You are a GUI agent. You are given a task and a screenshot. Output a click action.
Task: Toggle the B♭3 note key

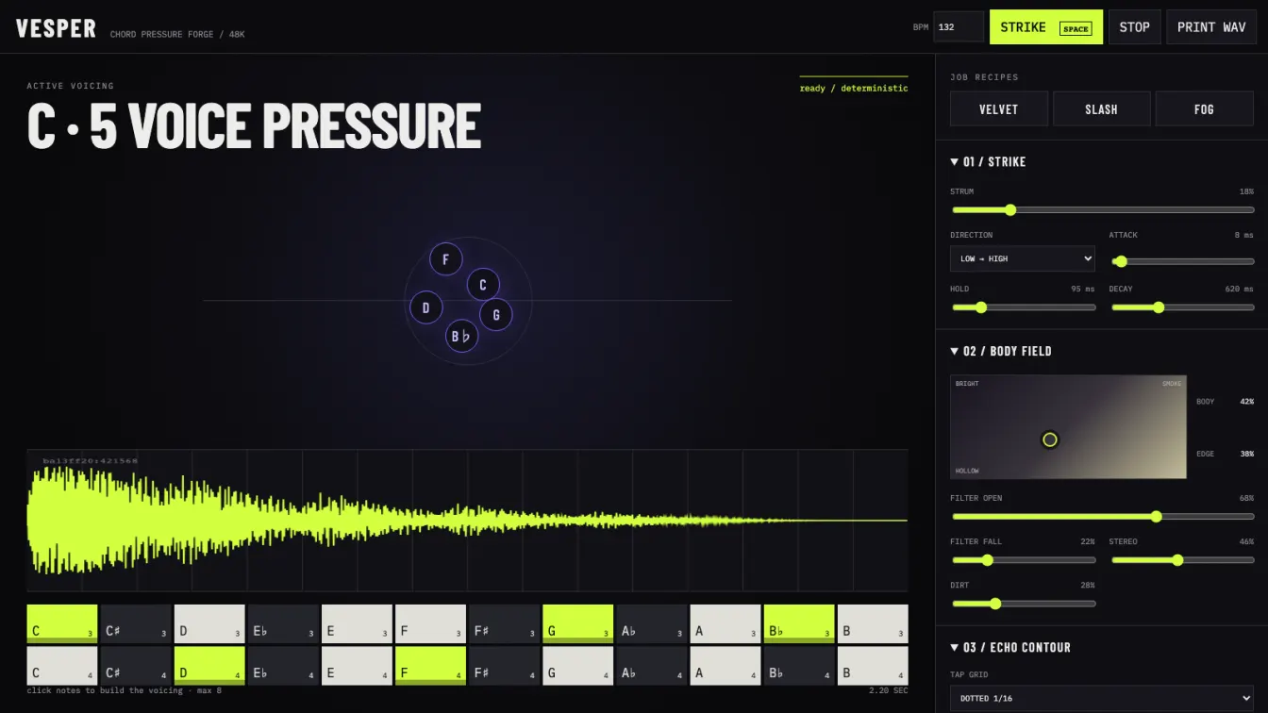[799, 624]
